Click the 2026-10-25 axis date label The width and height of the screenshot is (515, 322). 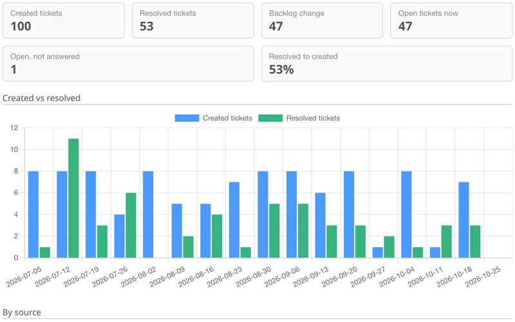pyautogui.click(x=483, y=277)
